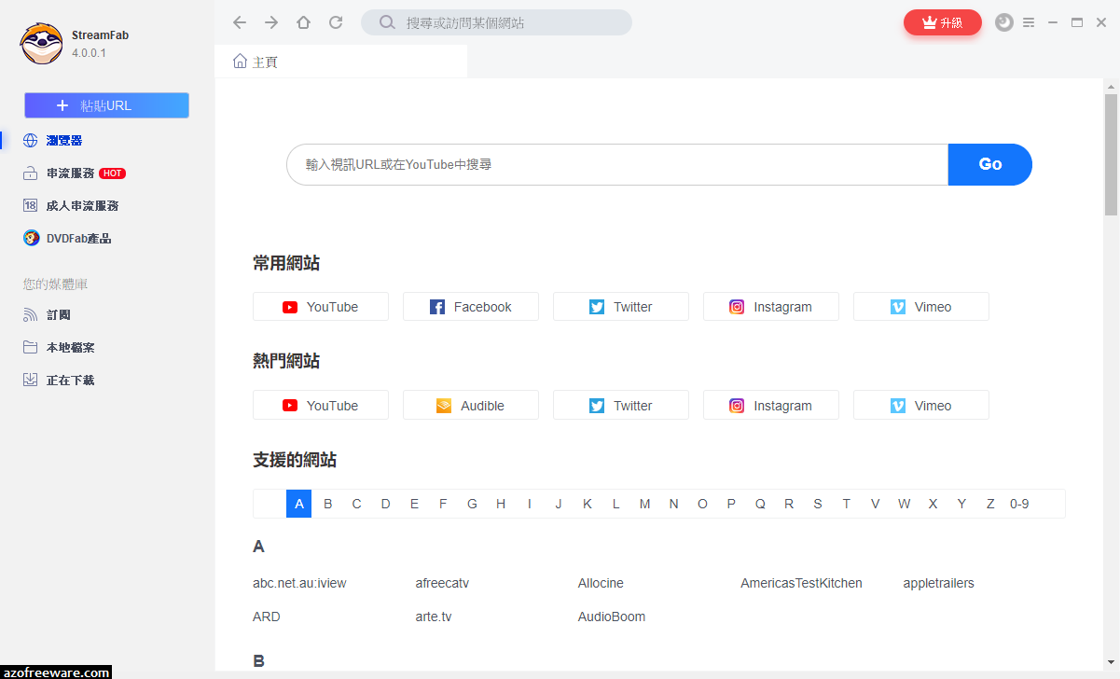1120x679 pixels.
Task: Open 本地檔案 local files
Action: point(71,347)
